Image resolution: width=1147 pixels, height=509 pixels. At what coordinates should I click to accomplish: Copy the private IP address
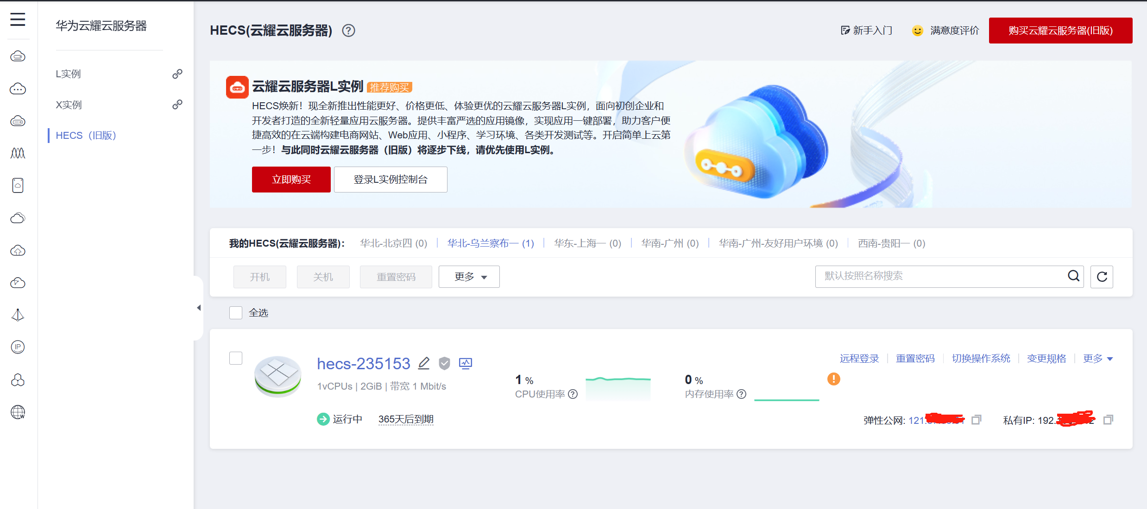[x=1108, y=420]
